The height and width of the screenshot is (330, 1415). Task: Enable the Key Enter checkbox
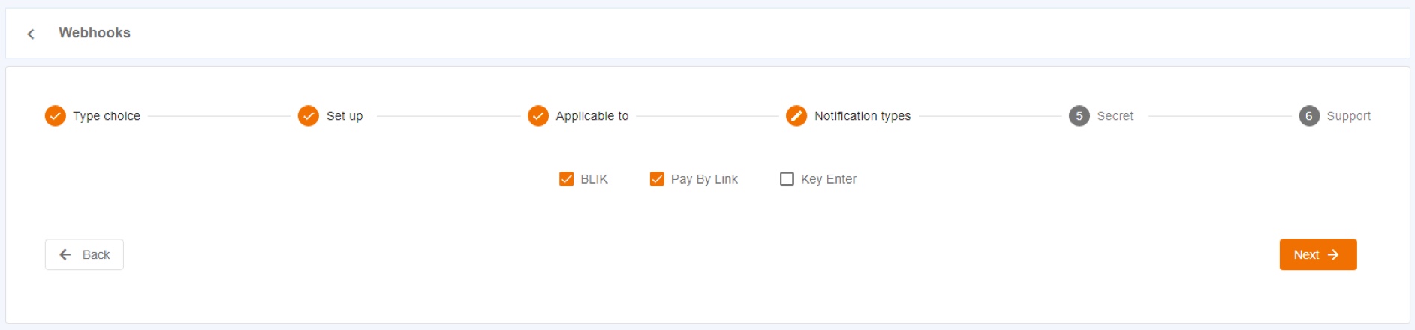click(787, 179)
